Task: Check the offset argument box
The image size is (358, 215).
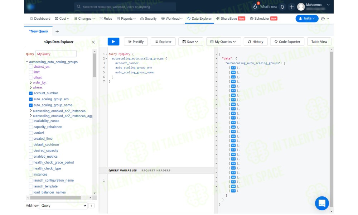Action: [x=31, y=77]
